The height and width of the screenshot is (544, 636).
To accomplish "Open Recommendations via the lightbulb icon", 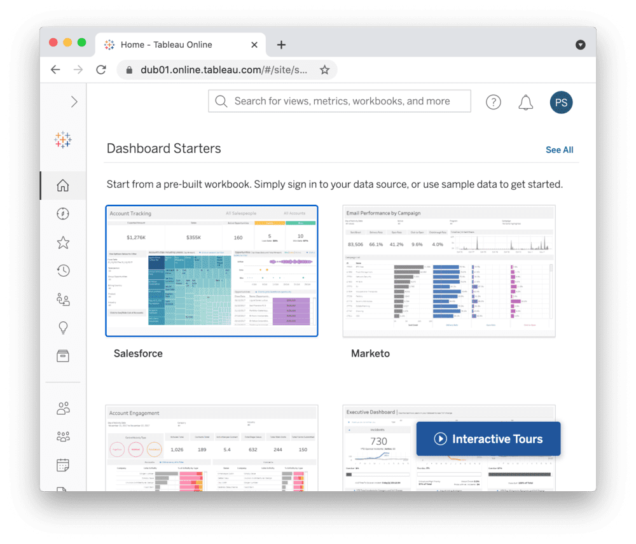I will [62, 327].
